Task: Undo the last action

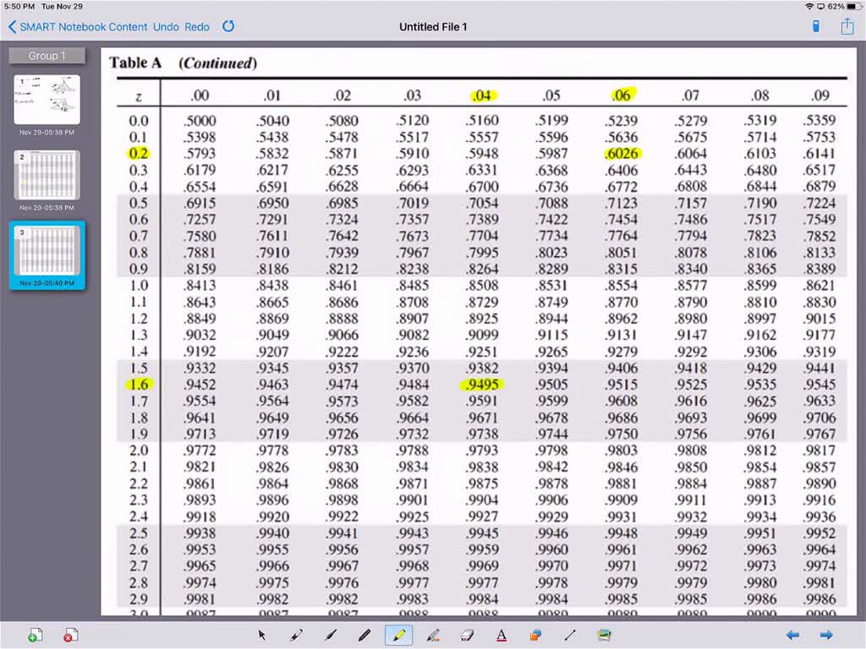Action: (166, 26)
